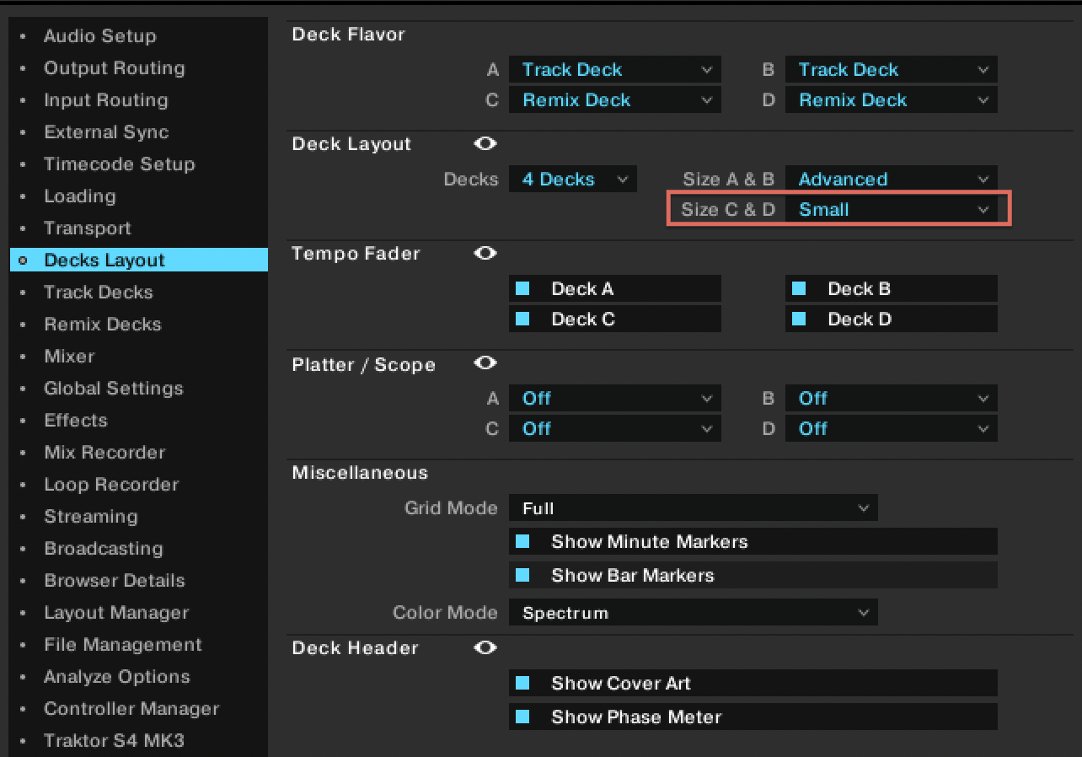
Task: Open the Size C & D dropdown
Action: pos(891,210)
